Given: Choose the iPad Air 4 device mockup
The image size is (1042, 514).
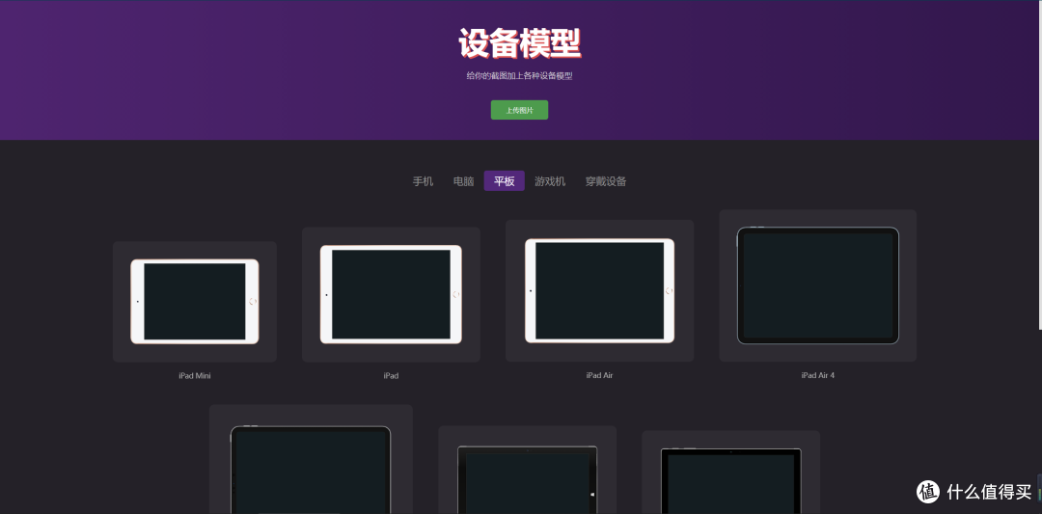Looking at the screenshot, I should click(x=817, y=285).
